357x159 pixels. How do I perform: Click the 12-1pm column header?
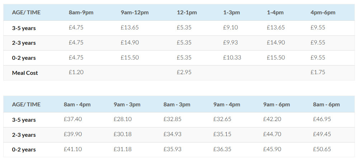tap(187, 13)
